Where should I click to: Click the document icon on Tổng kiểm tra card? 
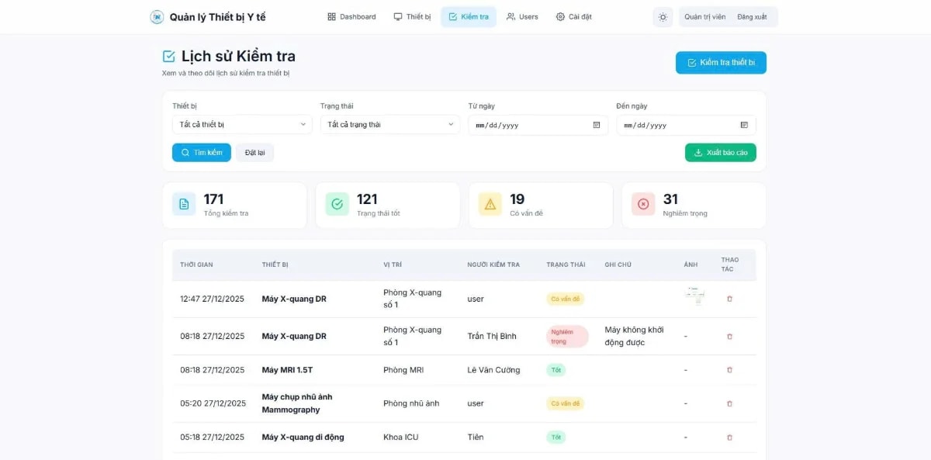[x=182, y=204]
